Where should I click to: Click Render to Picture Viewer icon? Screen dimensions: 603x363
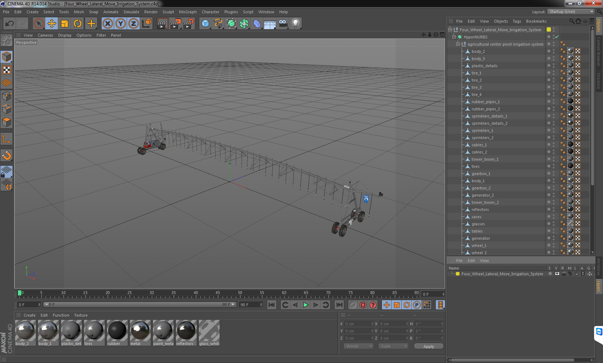point(176,24)
